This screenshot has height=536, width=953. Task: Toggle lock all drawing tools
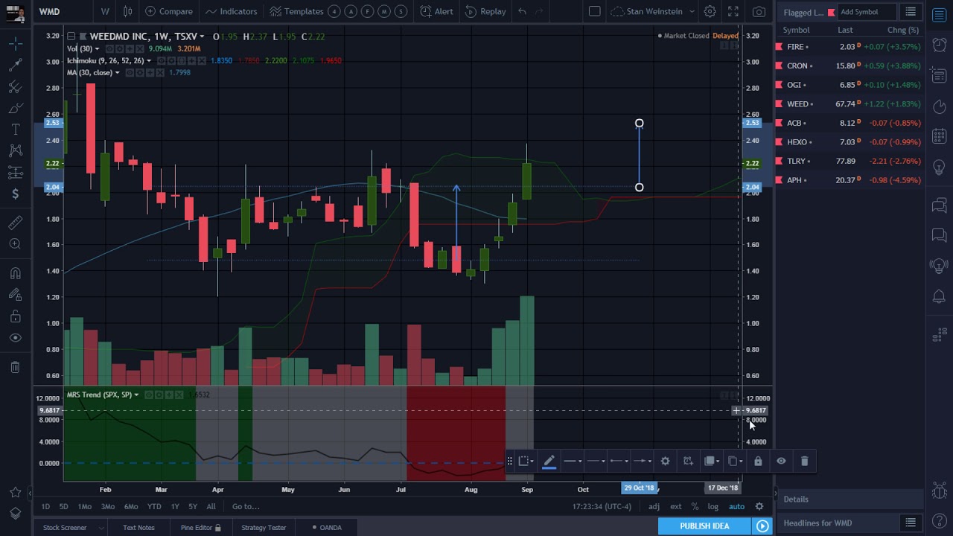point(15,316)
